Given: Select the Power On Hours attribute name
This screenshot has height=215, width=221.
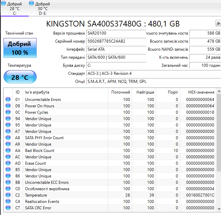Looking at the screenshot, I should point(39,106).
